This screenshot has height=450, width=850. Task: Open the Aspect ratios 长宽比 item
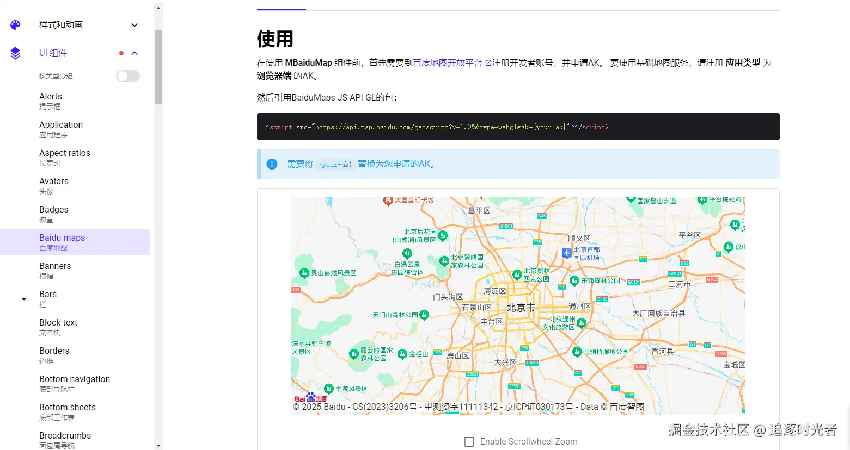pos(75,158)
